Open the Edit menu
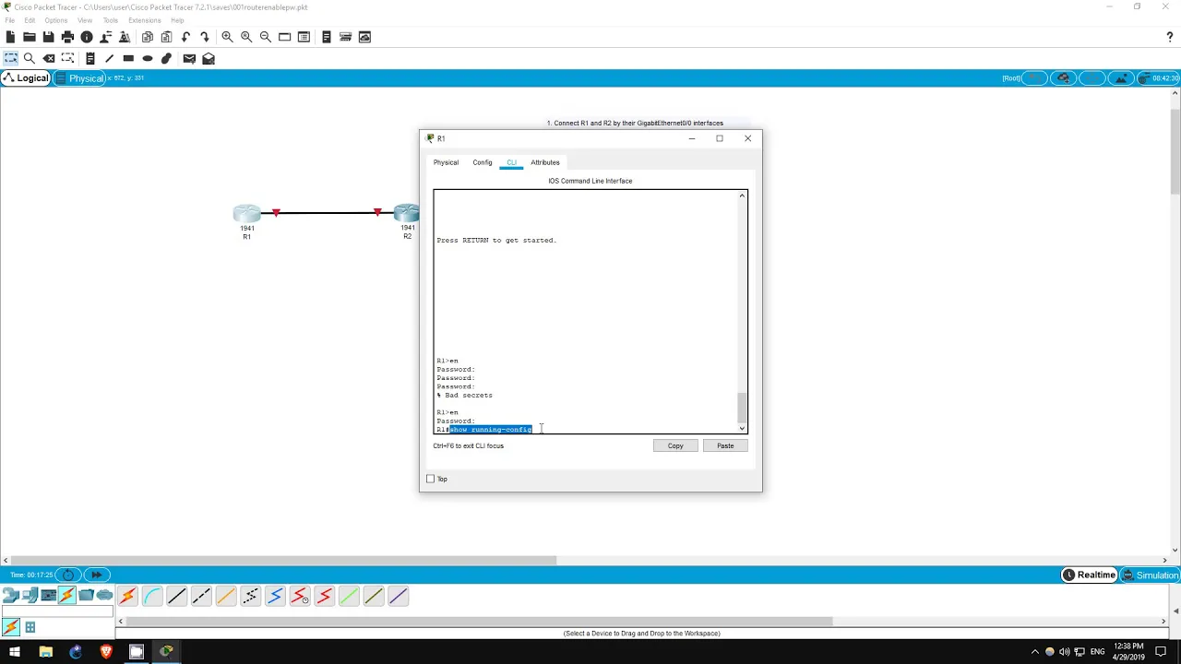1181x664 pixels. [30, 20]
